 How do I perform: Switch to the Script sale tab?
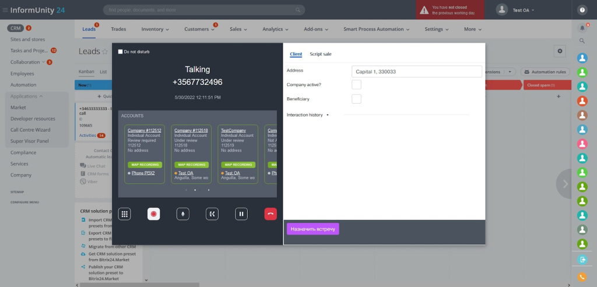pos(320,54)
